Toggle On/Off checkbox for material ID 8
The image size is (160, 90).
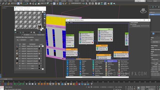click(x=41, y=63)
